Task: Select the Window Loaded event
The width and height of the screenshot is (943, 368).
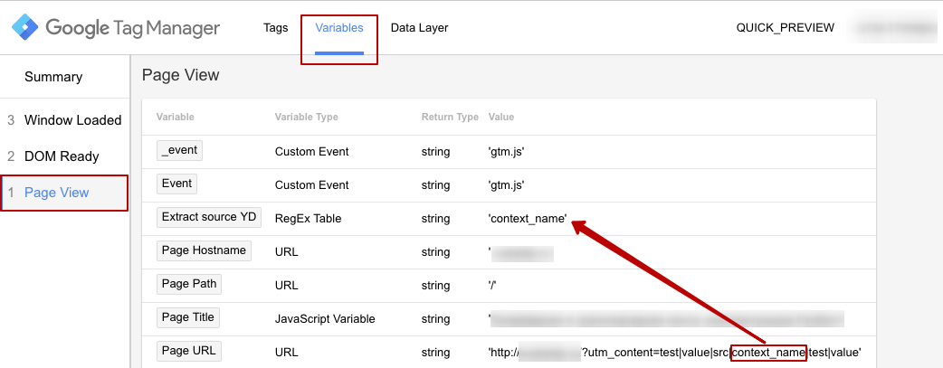Action: click(x=72, y=120)
